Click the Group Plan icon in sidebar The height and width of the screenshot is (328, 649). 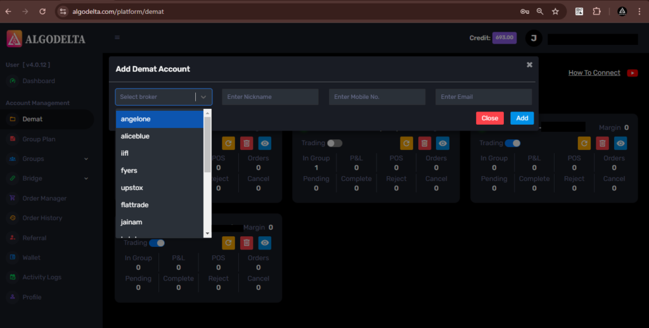(x=13, y=139)
